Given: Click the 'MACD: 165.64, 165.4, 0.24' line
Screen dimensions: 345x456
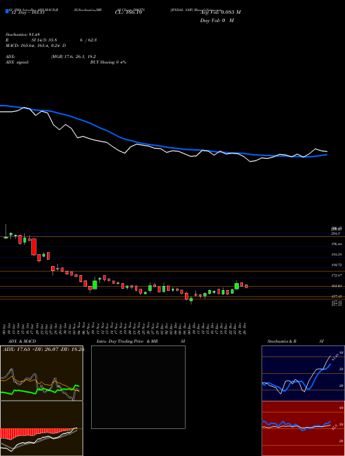Looking at the screenshot, I should coord(33,46).
